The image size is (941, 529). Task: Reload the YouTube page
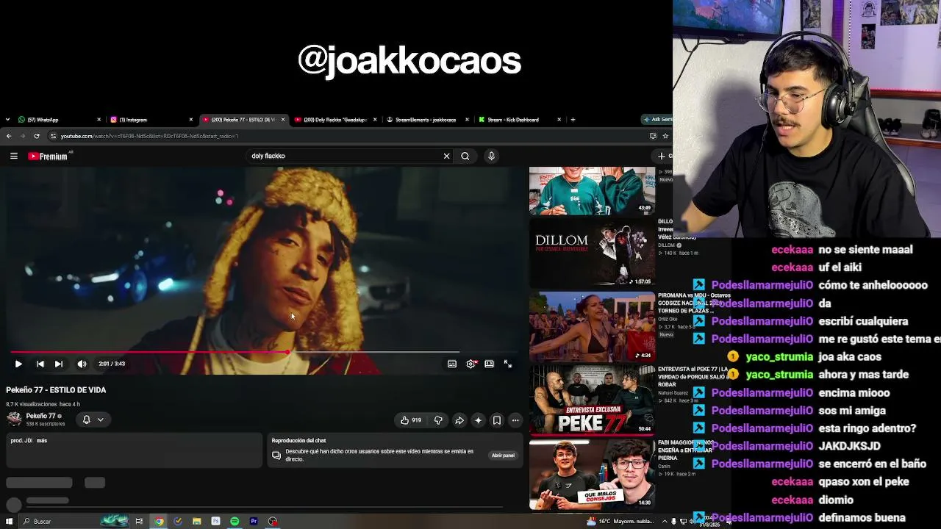click(x=37, y=136)
